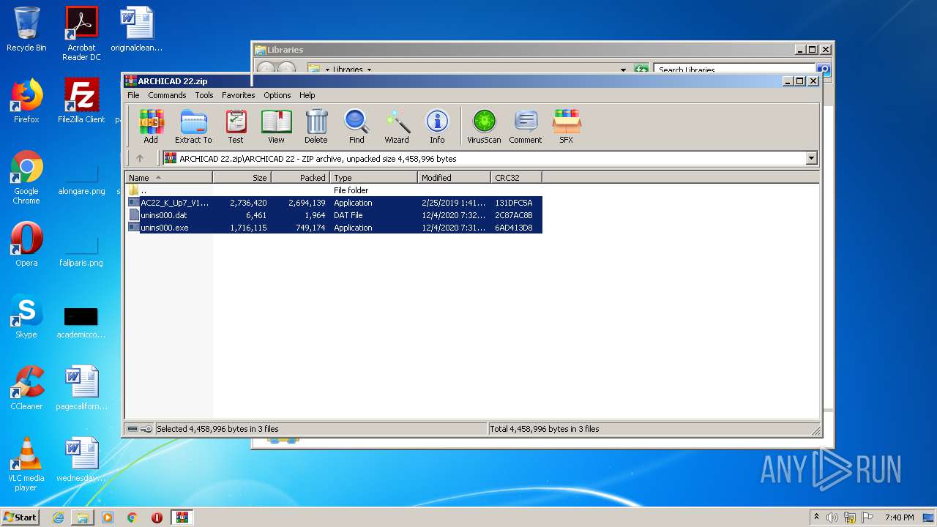The height and width of the screenshot is (527, 937).
Task: Open the Comment tool
Action: [x=526, y=127]
